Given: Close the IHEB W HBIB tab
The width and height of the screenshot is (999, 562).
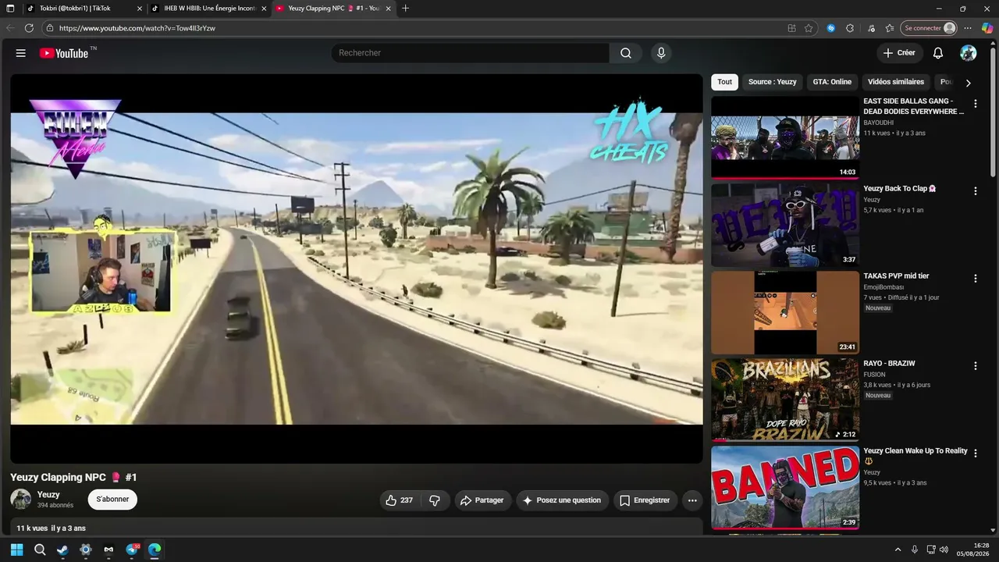Looking at the screenshot, I should [264, 9].
